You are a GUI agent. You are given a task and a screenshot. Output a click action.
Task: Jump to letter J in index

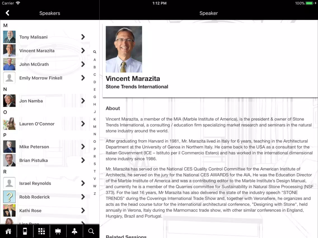point(95,112)
